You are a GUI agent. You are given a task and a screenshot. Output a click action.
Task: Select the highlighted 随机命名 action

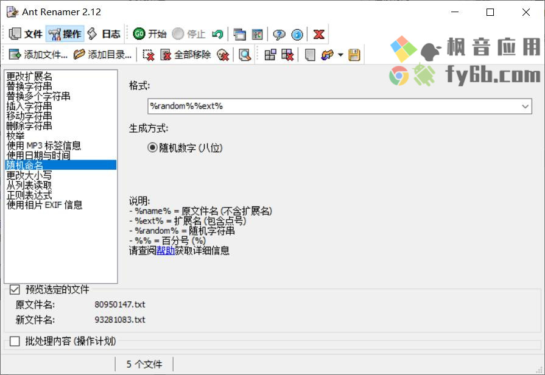tap(61, 165)
